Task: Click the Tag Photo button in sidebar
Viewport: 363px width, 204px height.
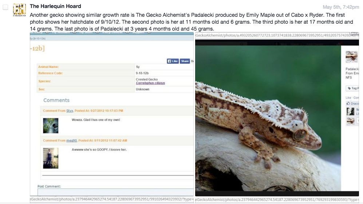Action: (352, 88)
